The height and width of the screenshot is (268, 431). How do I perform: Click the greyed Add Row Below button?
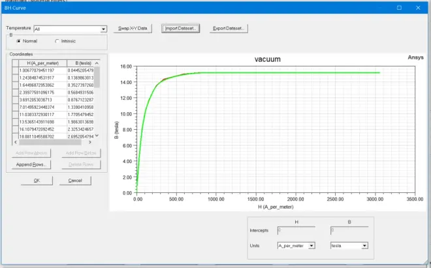[x=81, y=153]
